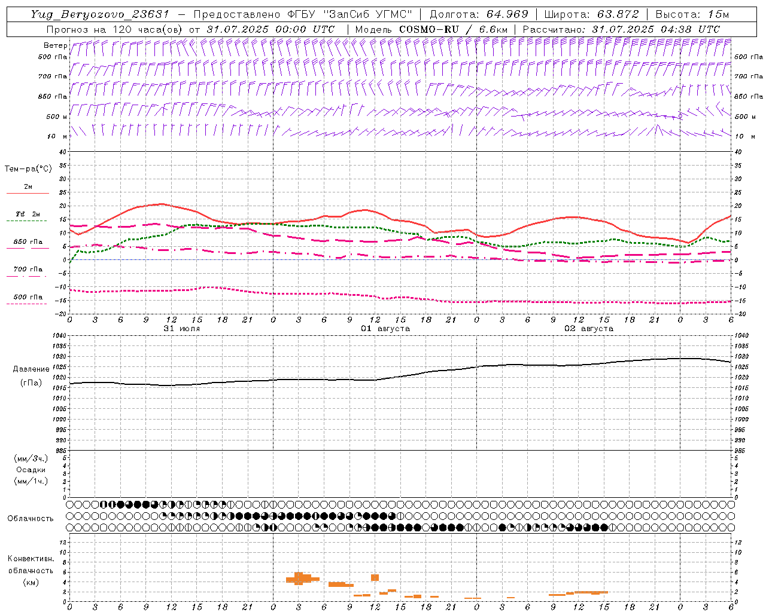Select the 'Прогноз на 120 часа(ов)' forecast text
Viewport: 766px width, 612px height.
(x=115, y=29)
